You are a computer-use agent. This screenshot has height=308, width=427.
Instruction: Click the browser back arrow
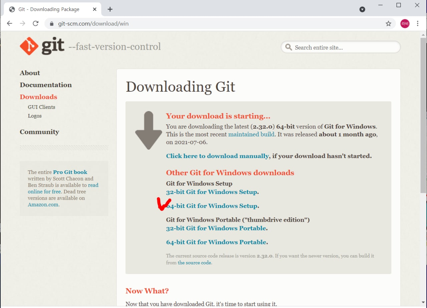10,24
